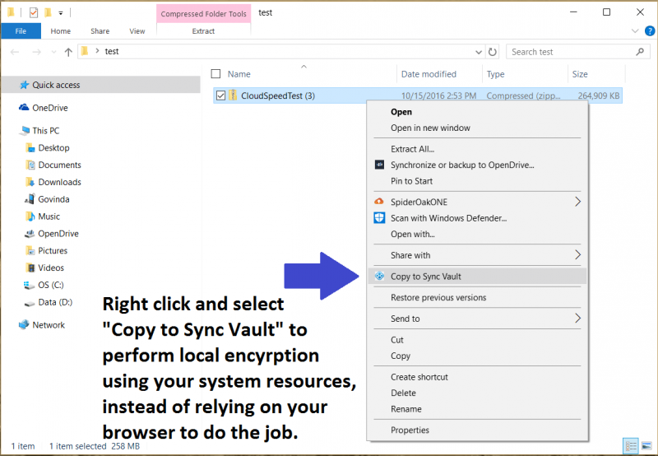This screenshot has height=456, width=658.
Task: Click the New folder quick access toolbar icon
Action: (49, 12)
